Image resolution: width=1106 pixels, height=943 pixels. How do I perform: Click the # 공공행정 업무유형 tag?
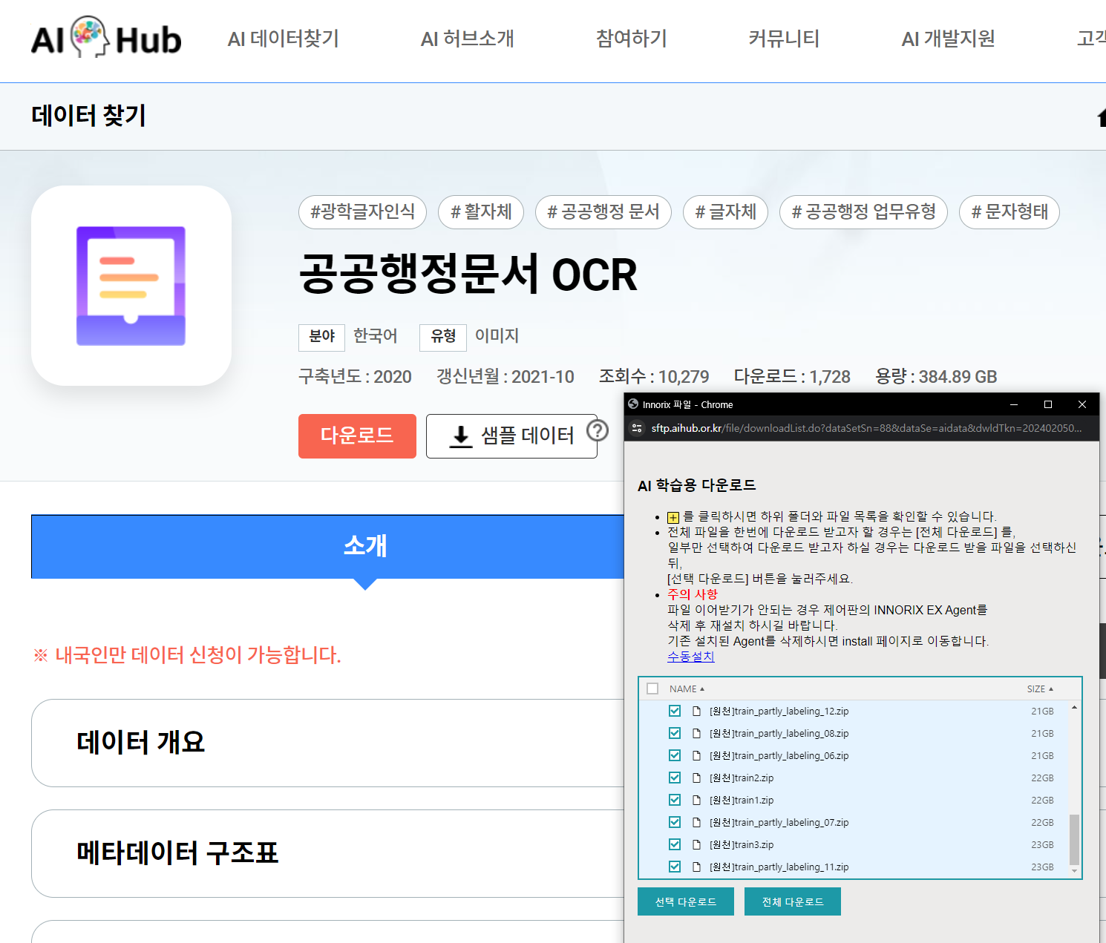863,212
